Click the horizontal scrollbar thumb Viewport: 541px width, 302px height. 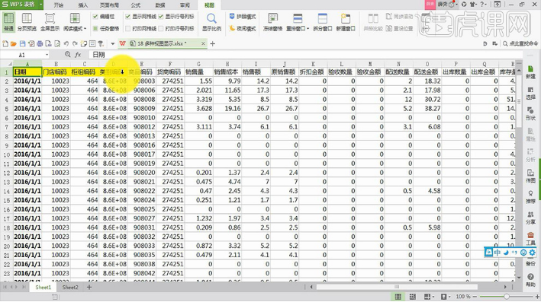(x=397, y=287)
